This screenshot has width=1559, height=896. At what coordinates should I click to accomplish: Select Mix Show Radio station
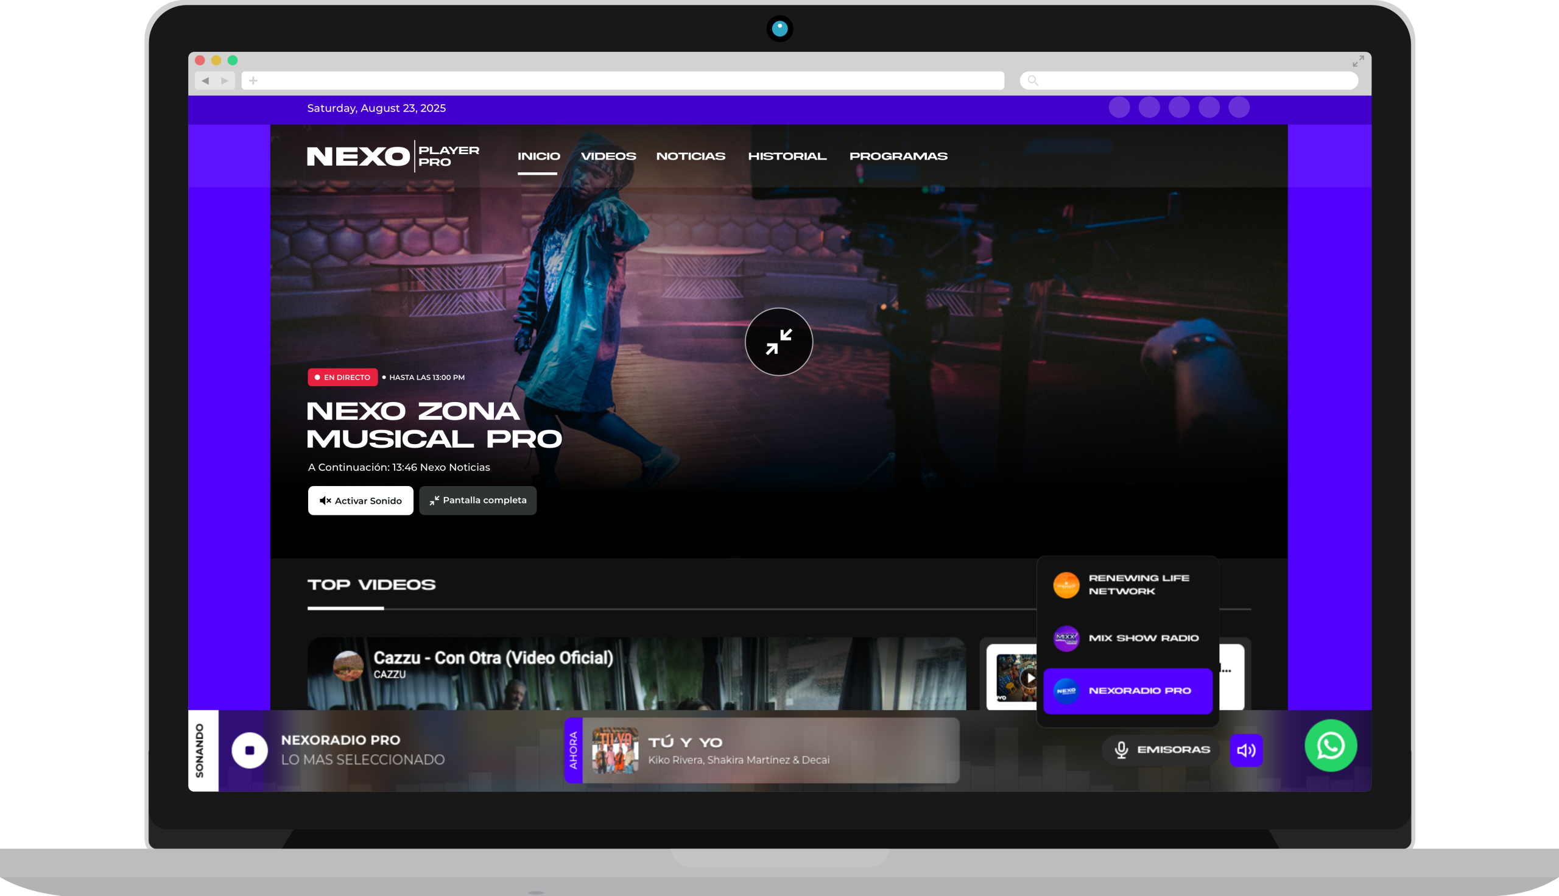click(1128, 638)
